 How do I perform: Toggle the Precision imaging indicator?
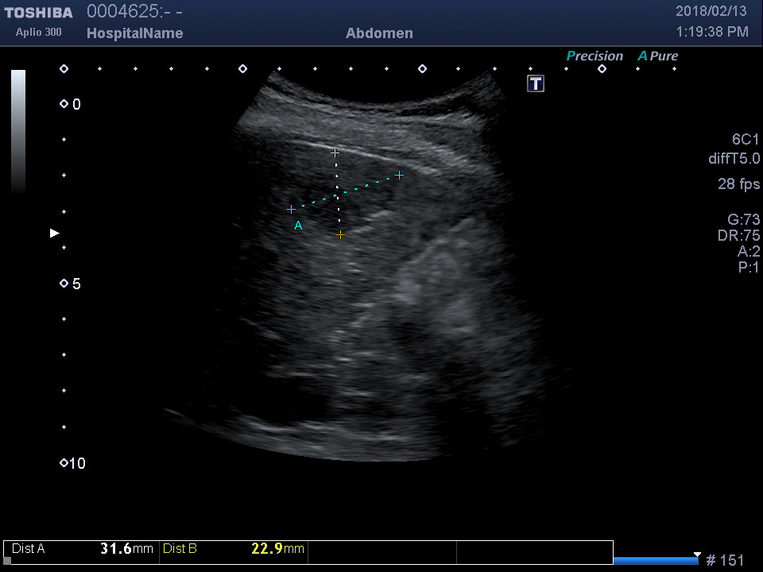point(595,56)
